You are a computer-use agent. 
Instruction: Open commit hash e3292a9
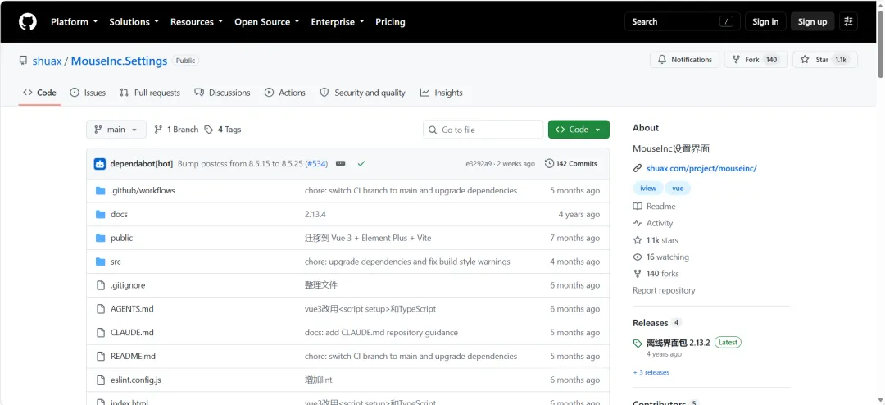coord(479,164)
